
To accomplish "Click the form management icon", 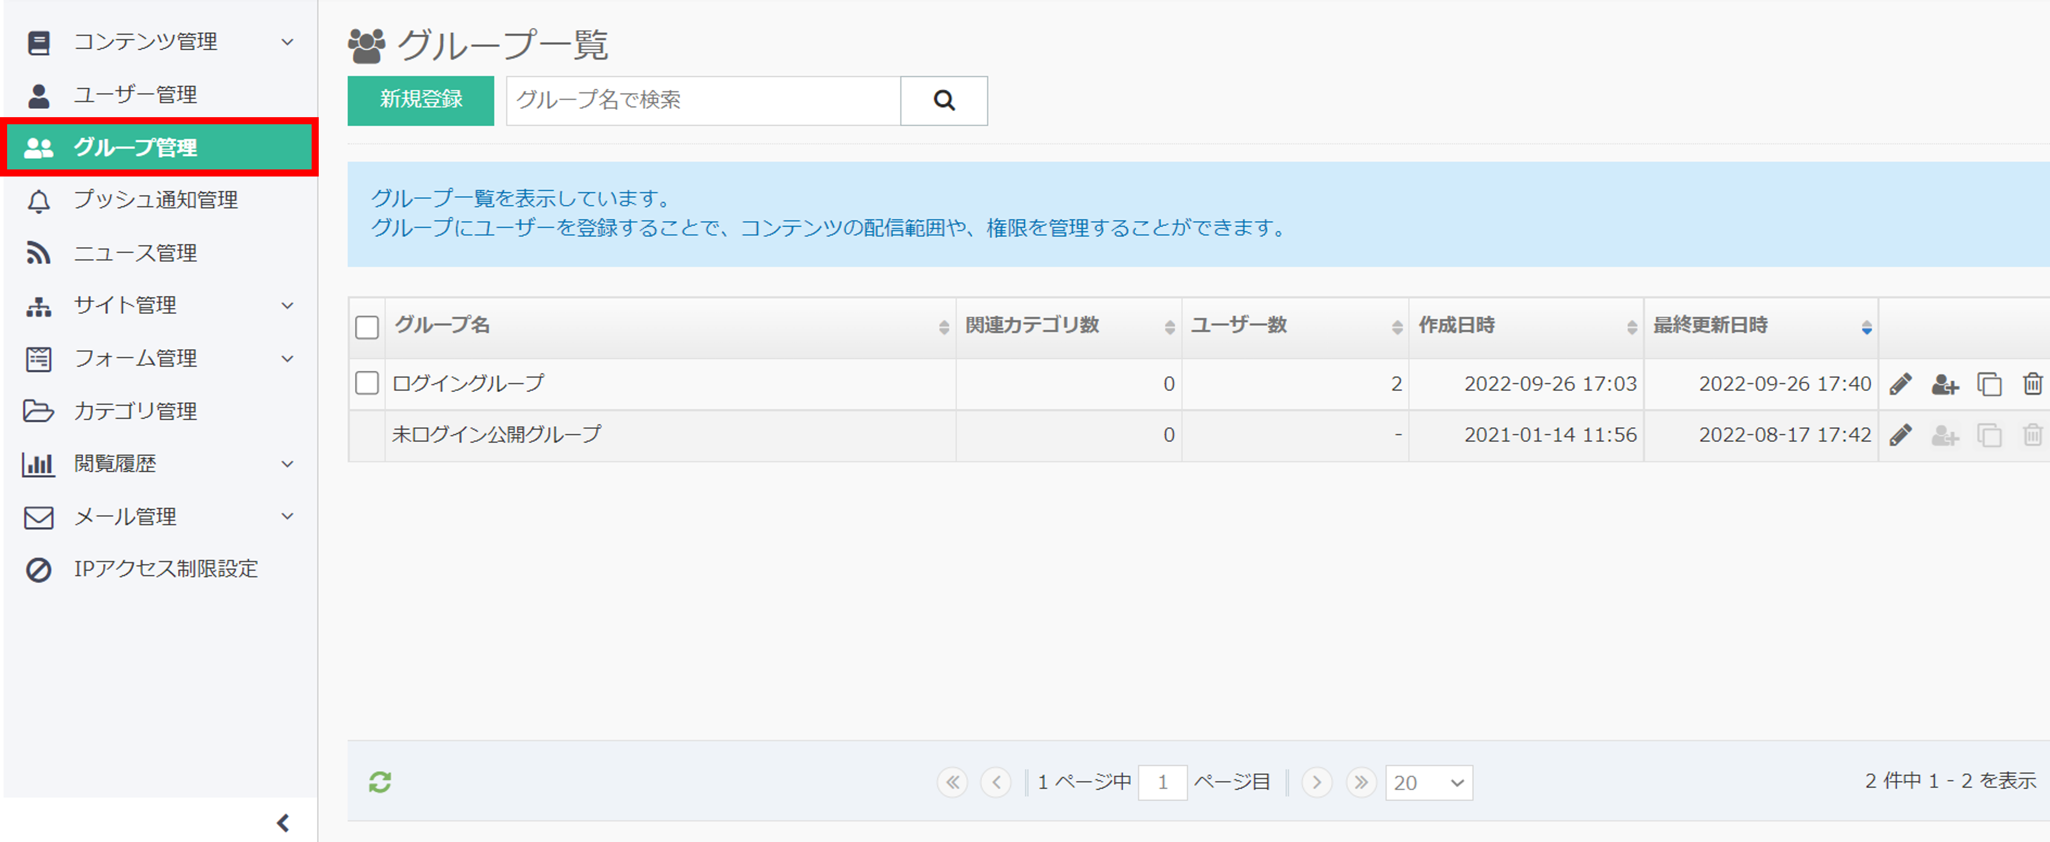I will [x=38, y=360].
